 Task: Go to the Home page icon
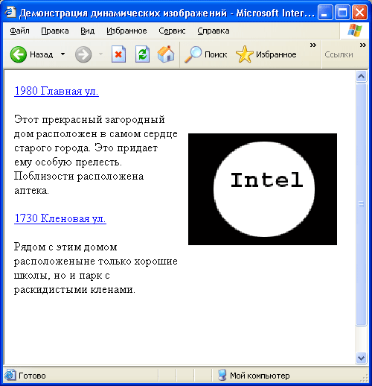click(166, 54)
